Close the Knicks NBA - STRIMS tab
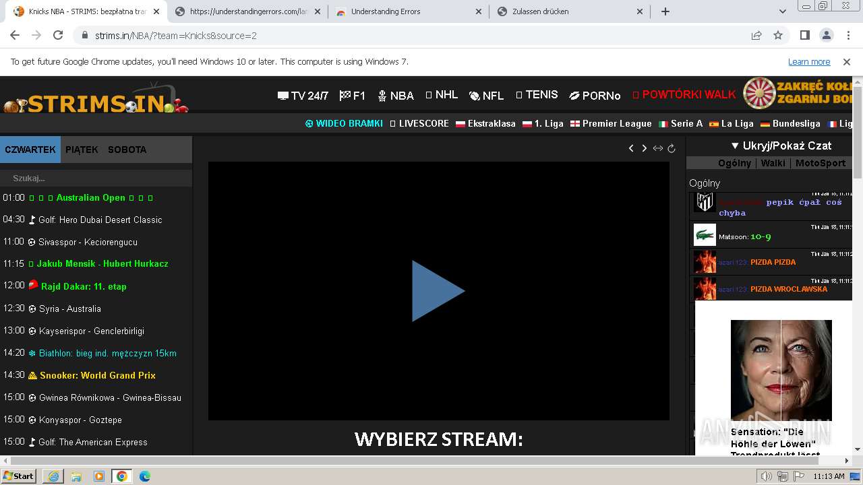The width and height of the screenshot is (863, 485). point(156,11)
